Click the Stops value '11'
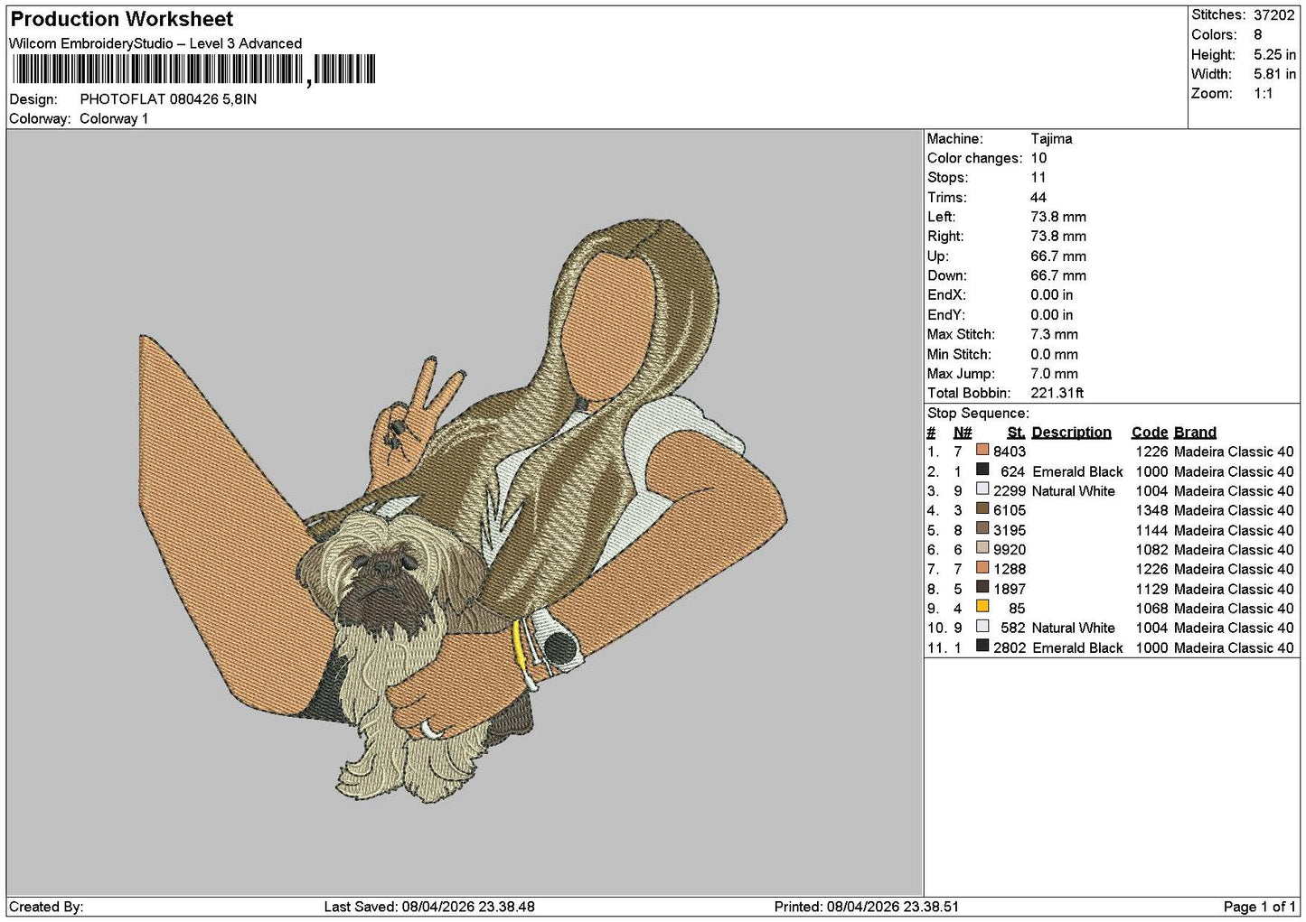The image size is (1306, 922). (1038, 178)
